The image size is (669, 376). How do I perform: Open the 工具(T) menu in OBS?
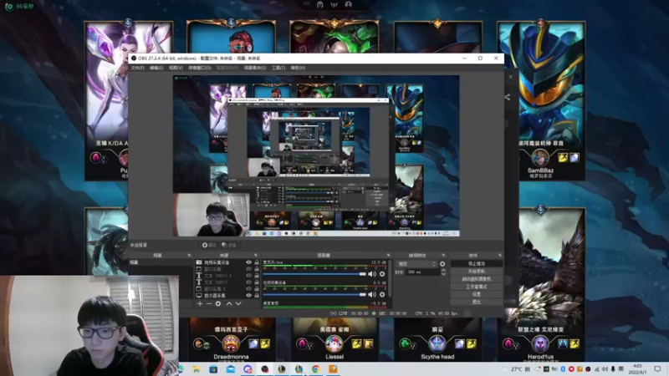(x=278, y=68)
